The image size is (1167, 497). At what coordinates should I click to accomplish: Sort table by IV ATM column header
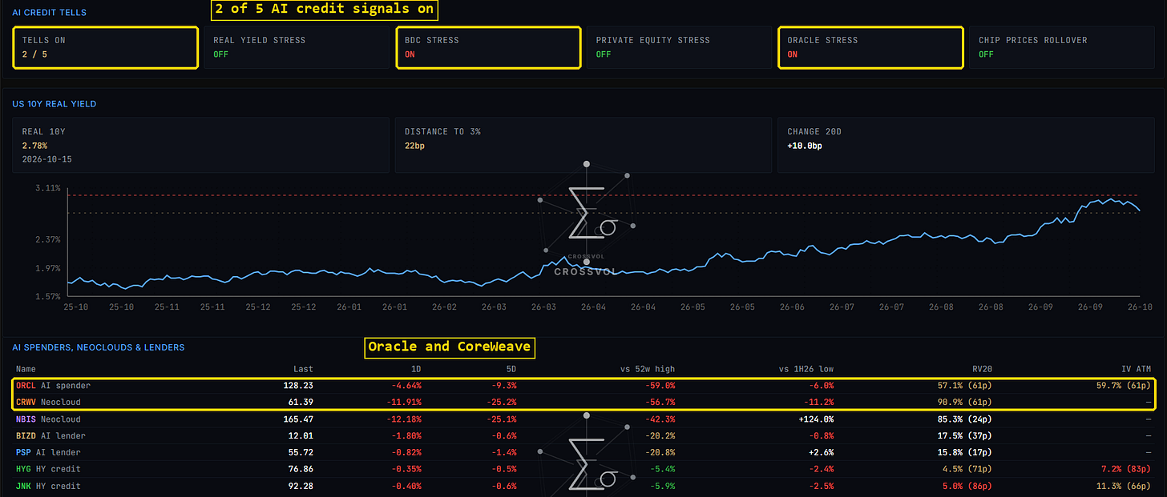tap(1137, 370)
